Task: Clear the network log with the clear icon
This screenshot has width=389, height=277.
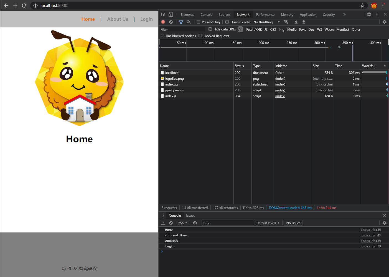Action: 171,22
